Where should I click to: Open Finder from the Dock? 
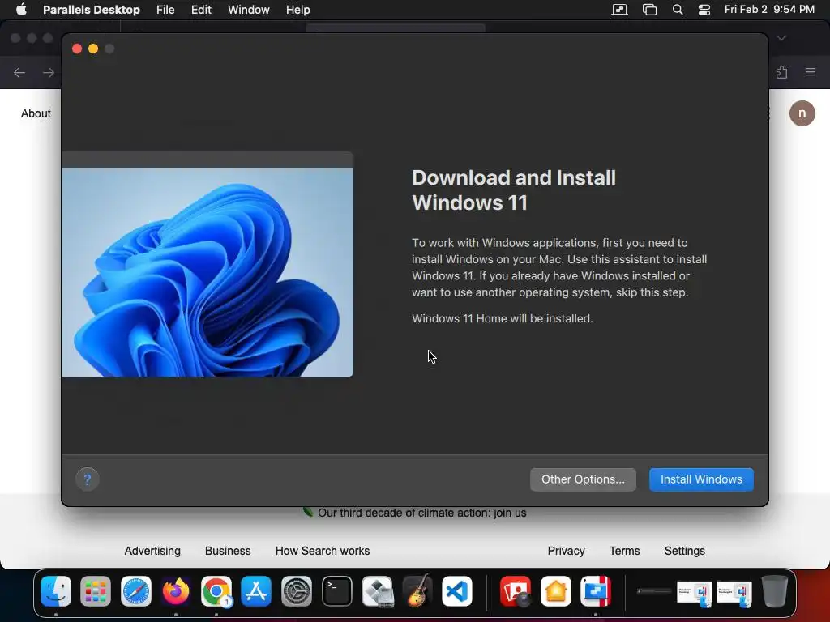pos(56,590)
